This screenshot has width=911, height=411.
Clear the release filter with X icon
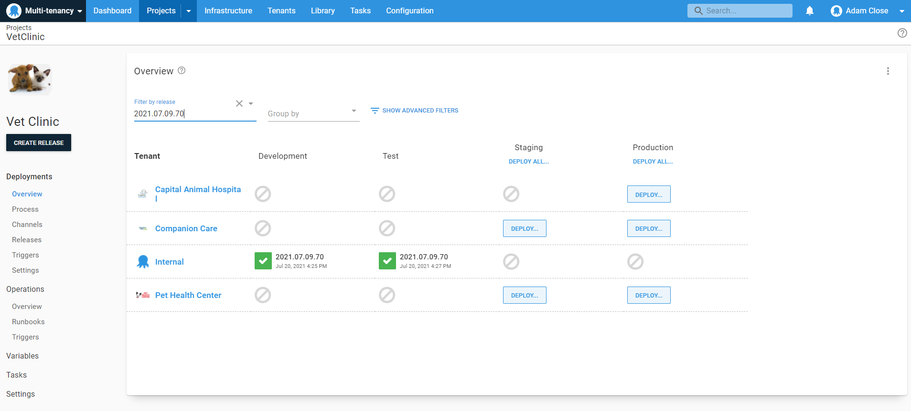[239, 103]
